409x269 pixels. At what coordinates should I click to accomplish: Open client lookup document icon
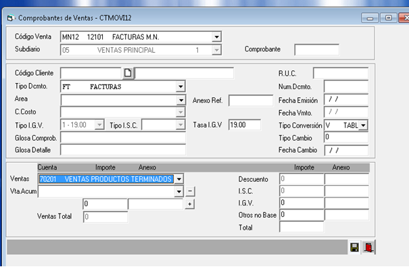[x=128, y=73]
